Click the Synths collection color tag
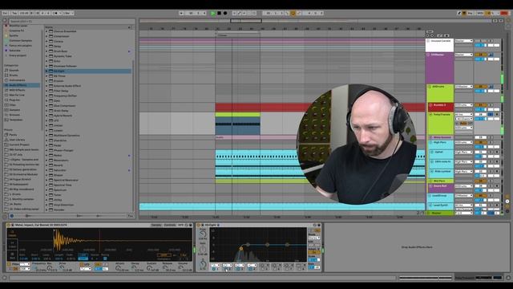Viewport: 513px width, 289px height. coord(6,35)
